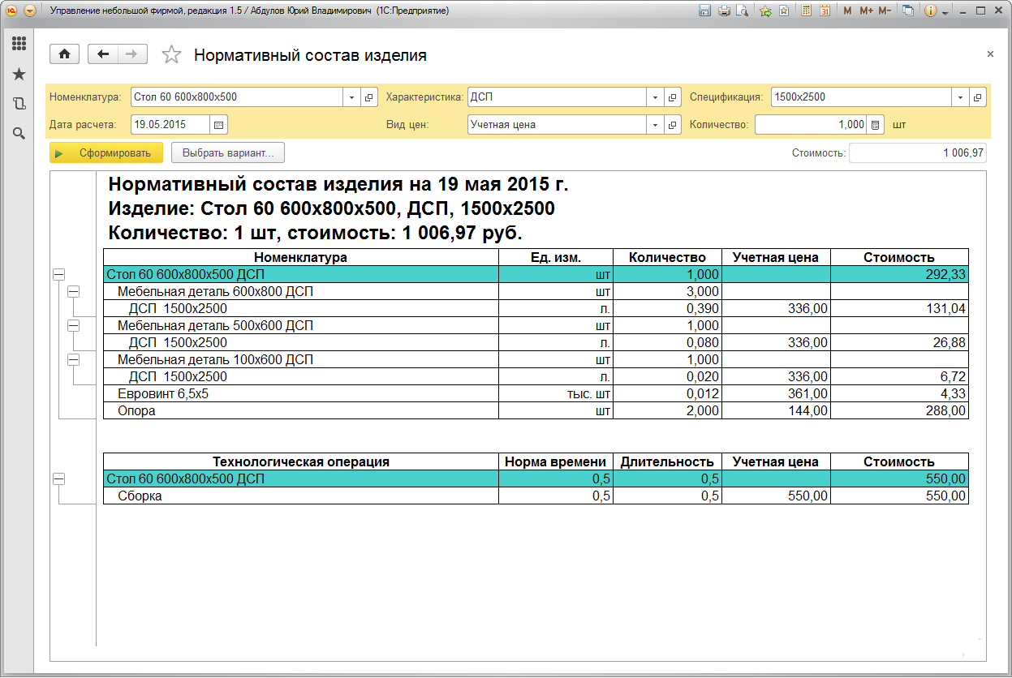
Task: Open the Номенклатура dropdown list
Action: [x=351, y=97]
